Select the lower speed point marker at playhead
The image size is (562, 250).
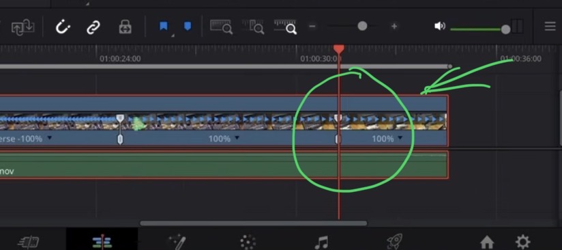(338, 139)
